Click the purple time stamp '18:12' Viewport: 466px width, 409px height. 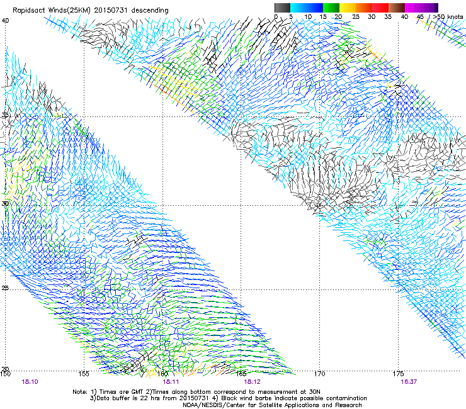(252, 382)
